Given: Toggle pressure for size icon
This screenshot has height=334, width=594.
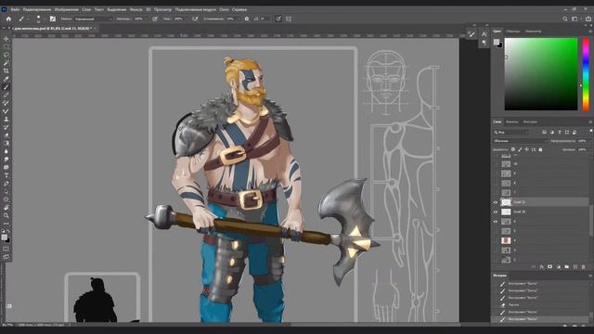Looking at the screenshot, I should point(278,19).
